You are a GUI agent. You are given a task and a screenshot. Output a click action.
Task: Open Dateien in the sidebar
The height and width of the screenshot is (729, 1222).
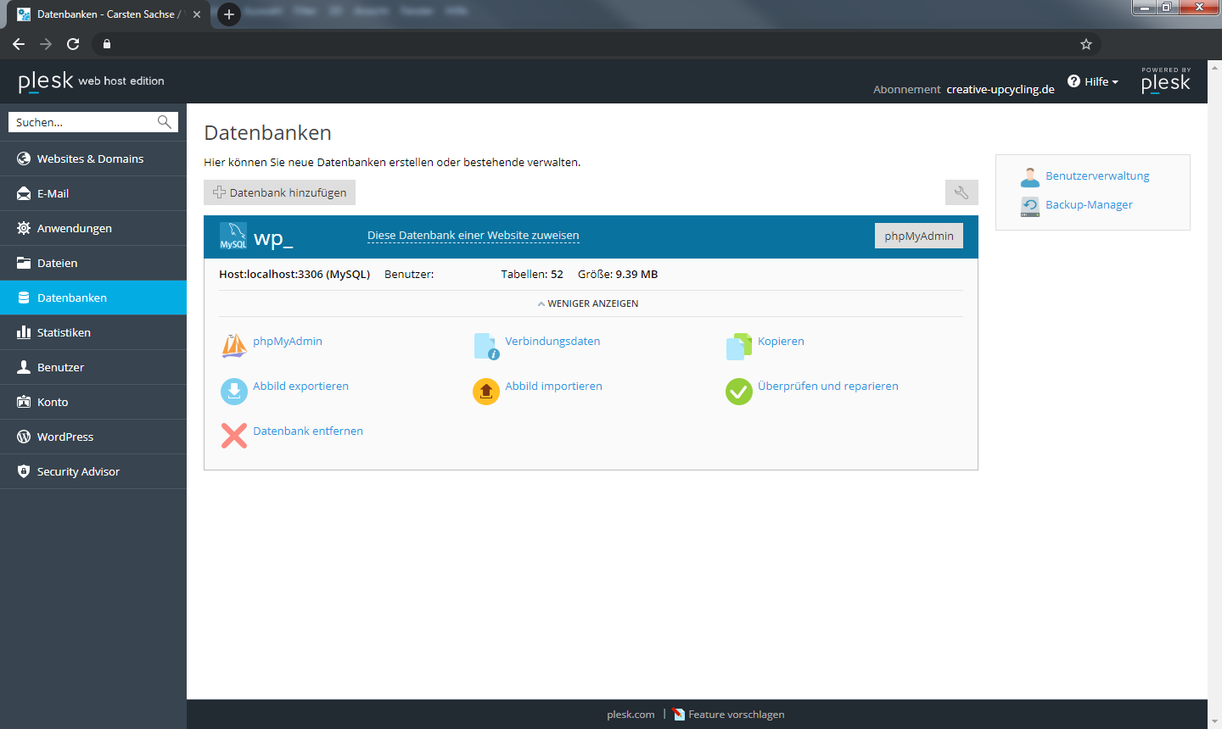(93, 263)
